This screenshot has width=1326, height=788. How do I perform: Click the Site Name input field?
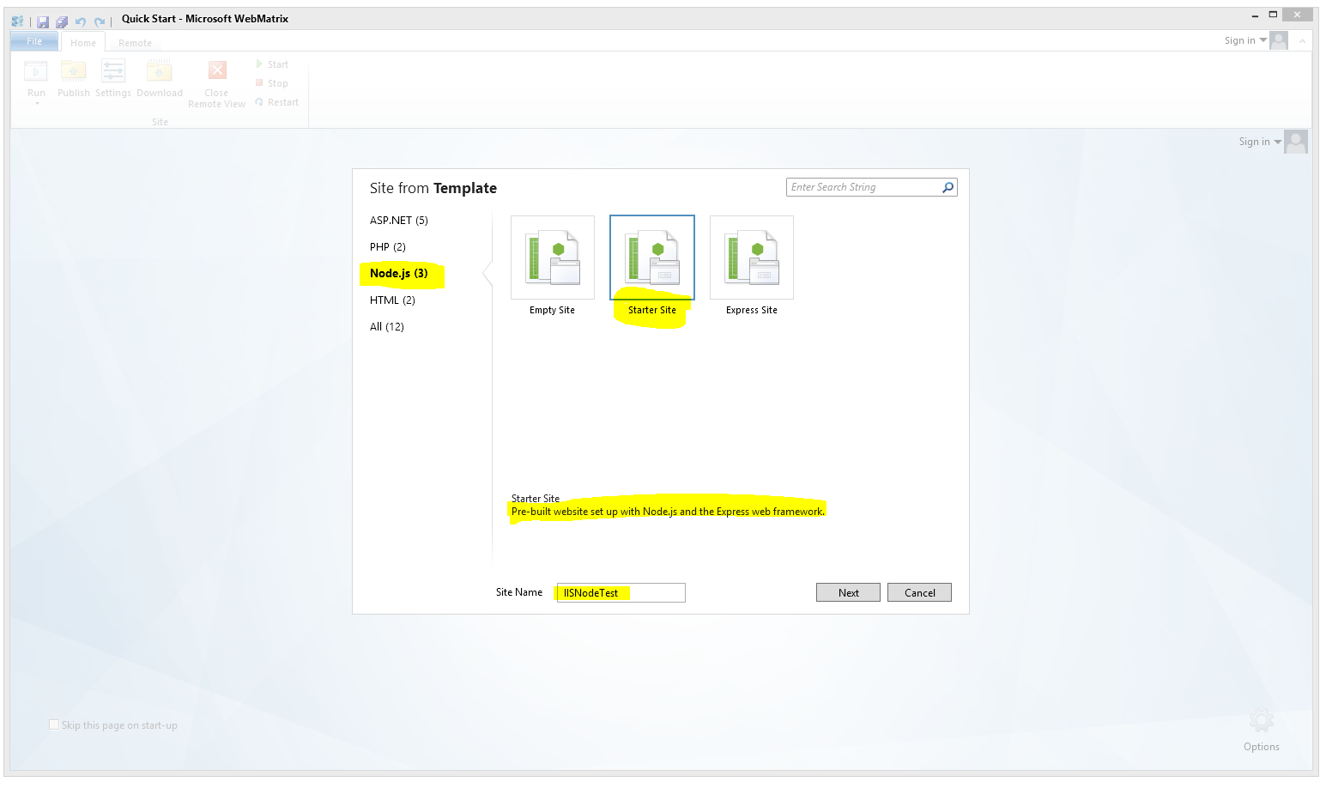pyautogui.click(x=621, y=592)
